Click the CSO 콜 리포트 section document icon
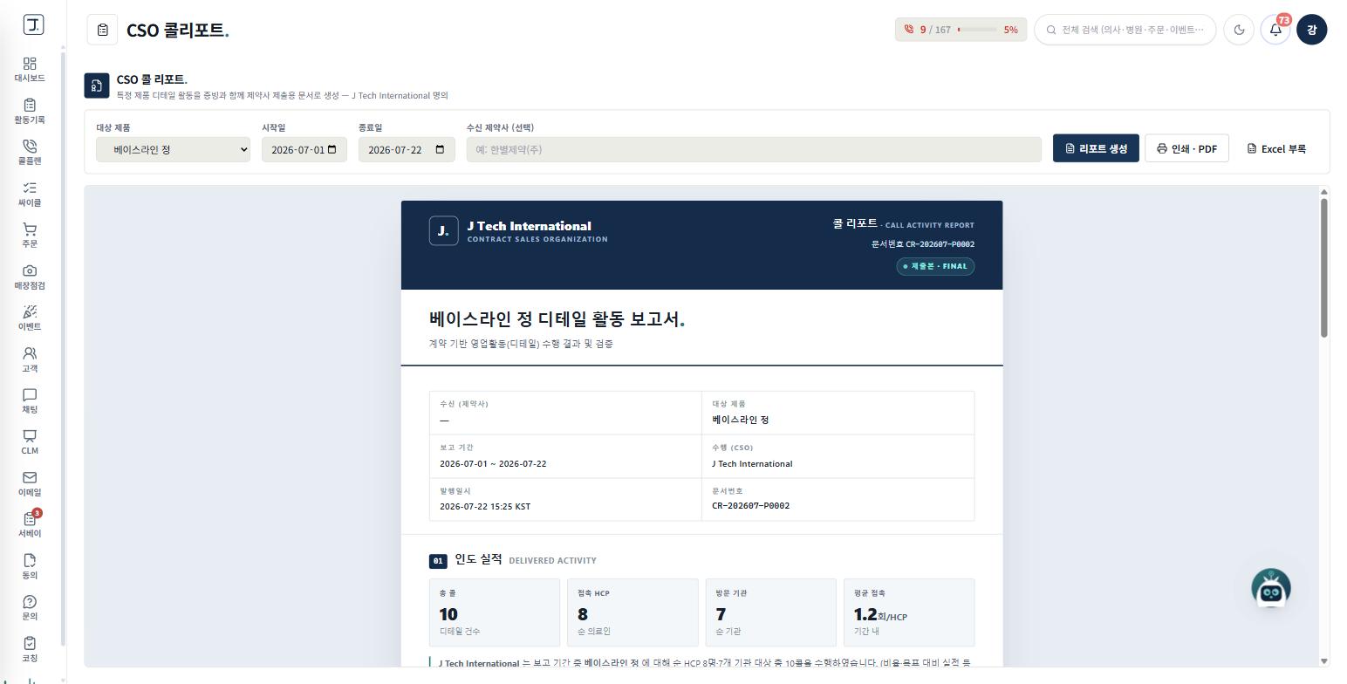Image resolution: width=1347 pixels, height=684 pixels. point(97,85)
